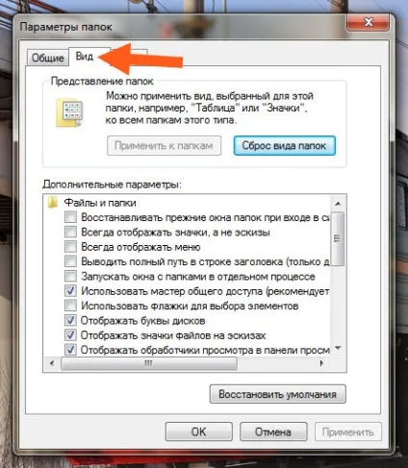
Task: Click the Файлы и папки folder icon
Action: pos(52,203)
